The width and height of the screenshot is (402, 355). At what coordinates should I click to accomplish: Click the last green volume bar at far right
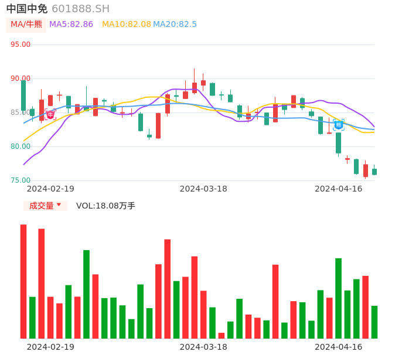[x=374, y=322]
